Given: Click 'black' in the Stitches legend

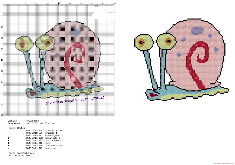Looking at the screenshot, I should pos(48,143).
